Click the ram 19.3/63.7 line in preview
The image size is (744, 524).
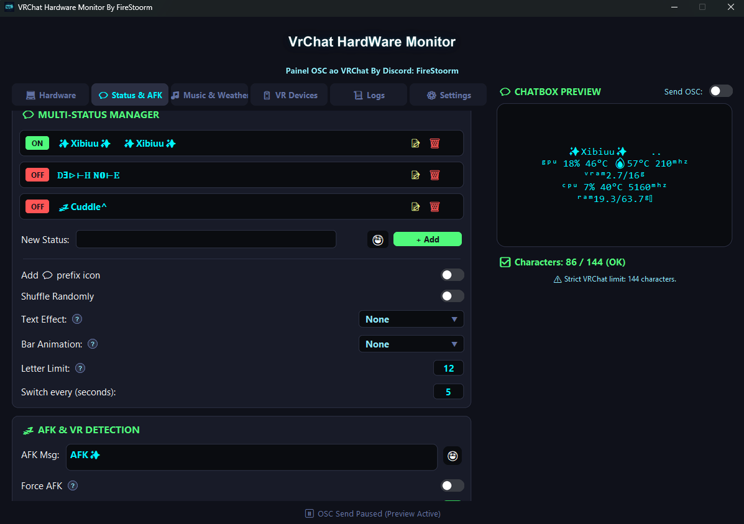pyautogui.click(x=615, y=199)
